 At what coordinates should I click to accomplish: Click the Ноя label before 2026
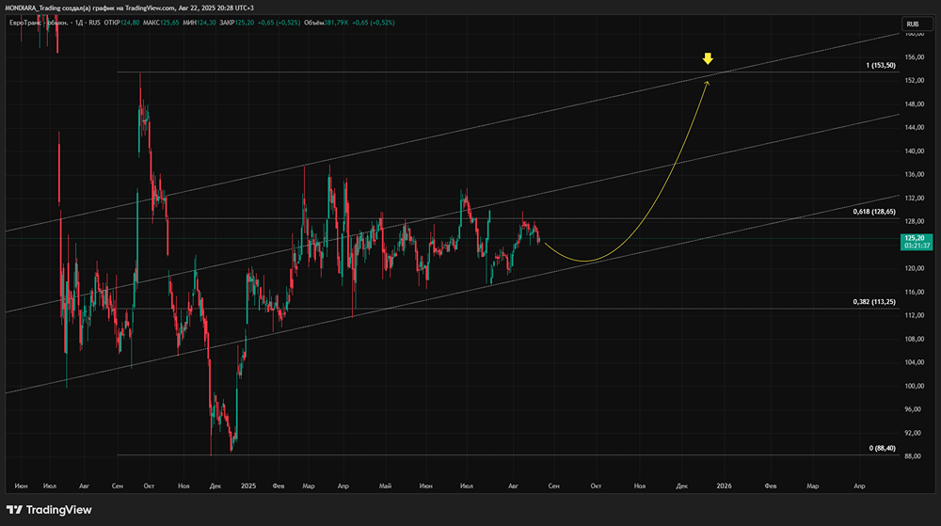pyautogui.click(x=640, y=486)
